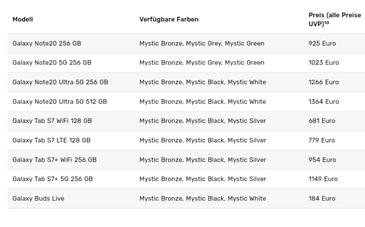Select Galaxy Tab S7+ WiFi 256 GB
Image resolution: width=365 pixels, height=227 pixels.
pyautogui.click(x=55, y=160)
